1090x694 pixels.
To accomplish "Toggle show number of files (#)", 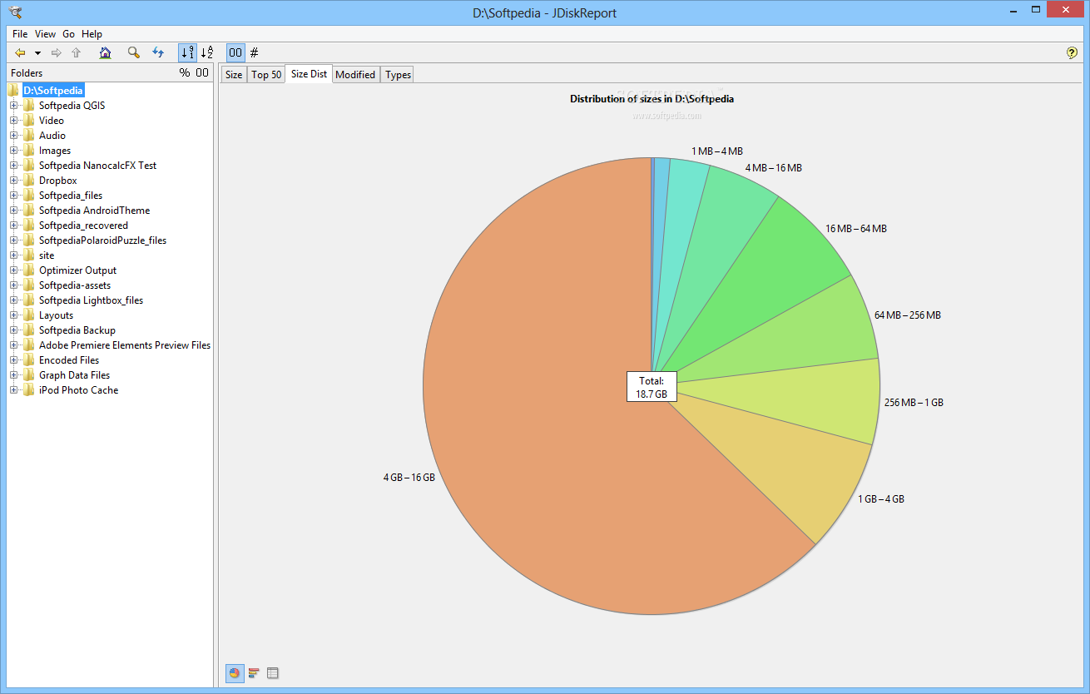I will point(255,52).
